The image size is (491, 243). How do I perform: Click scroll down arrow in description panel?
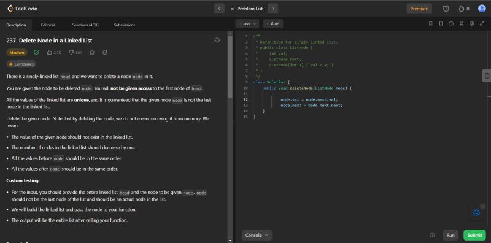231,241
